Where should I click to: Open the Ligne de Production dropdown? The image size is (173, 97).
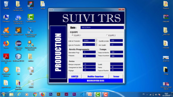coord(96,44)
